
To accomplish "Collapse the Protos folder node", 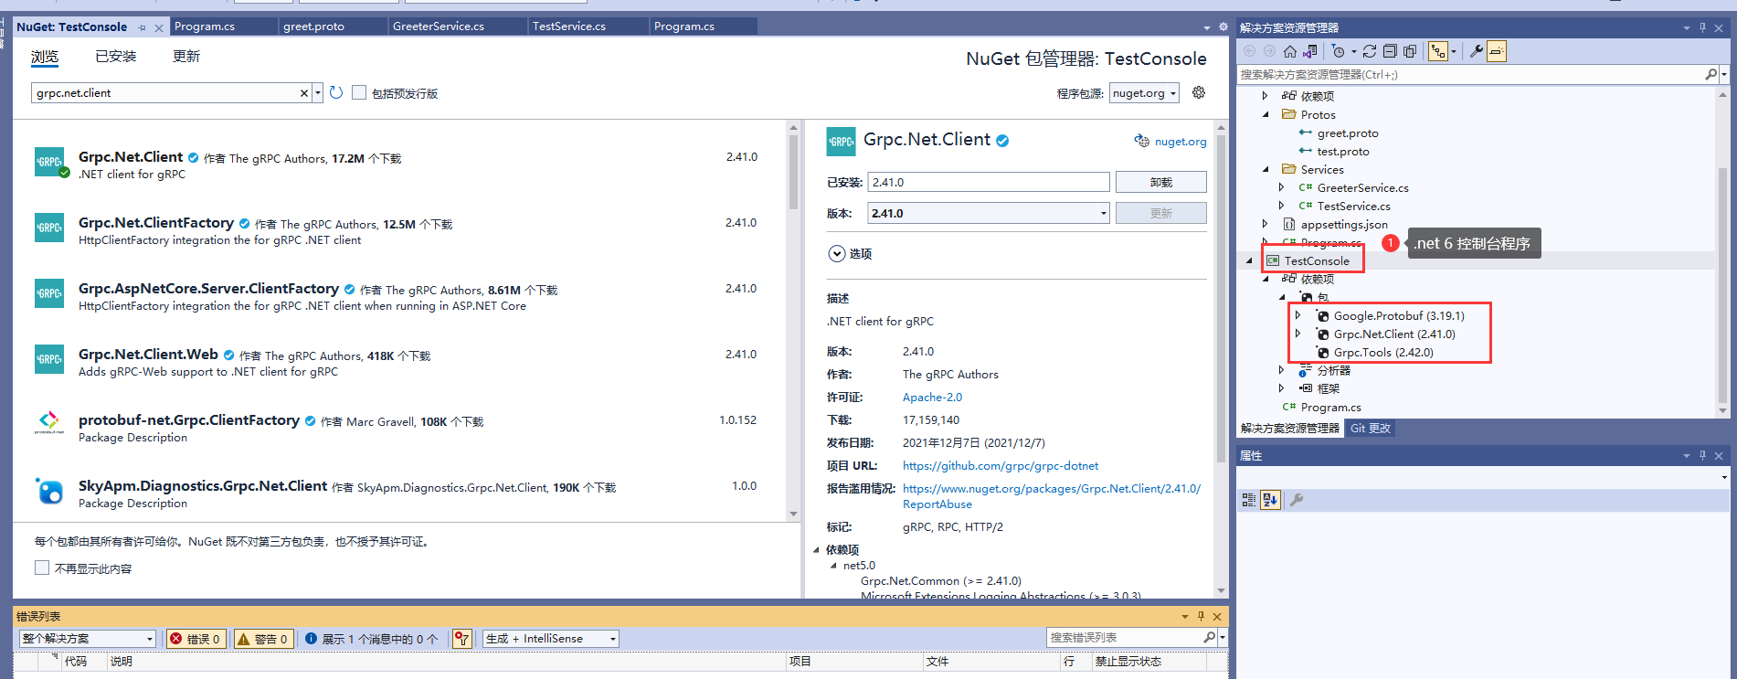I will [x=1266, y=114].
